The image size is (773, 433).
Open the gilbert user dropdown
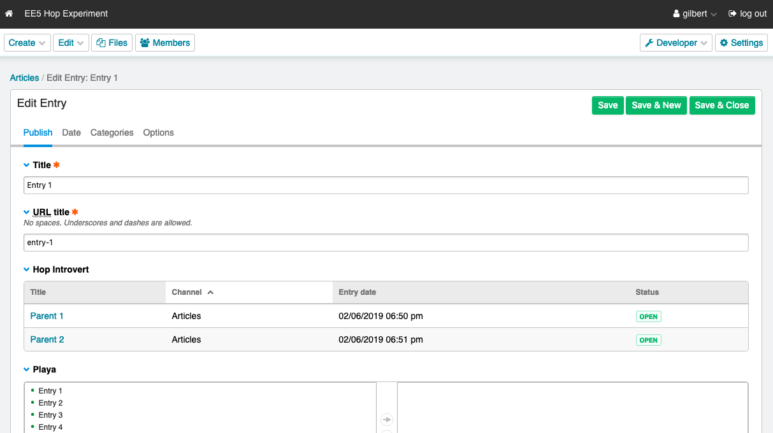pos(695,13)
